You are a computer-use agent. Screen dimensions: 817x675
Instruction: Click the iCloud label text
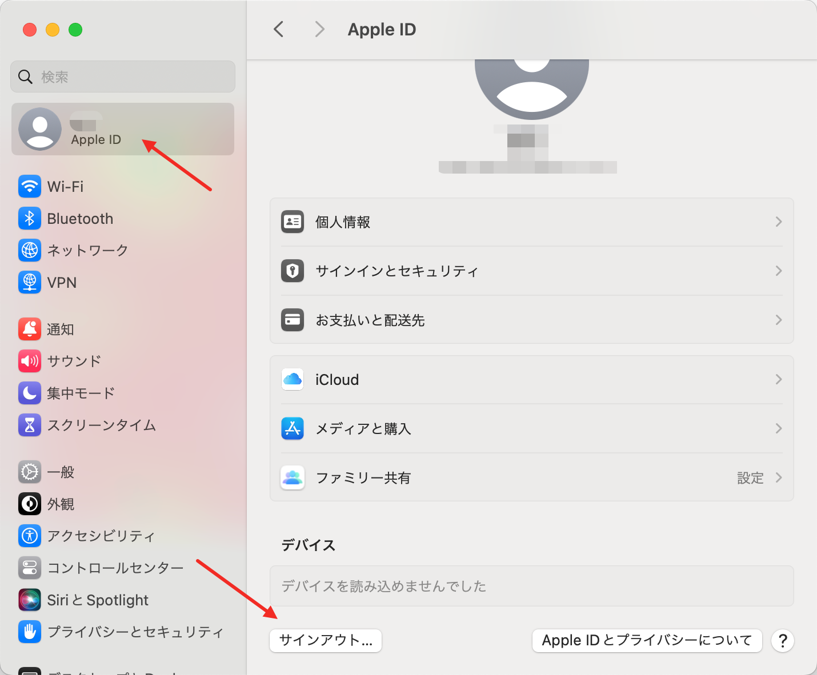point(337,380)
